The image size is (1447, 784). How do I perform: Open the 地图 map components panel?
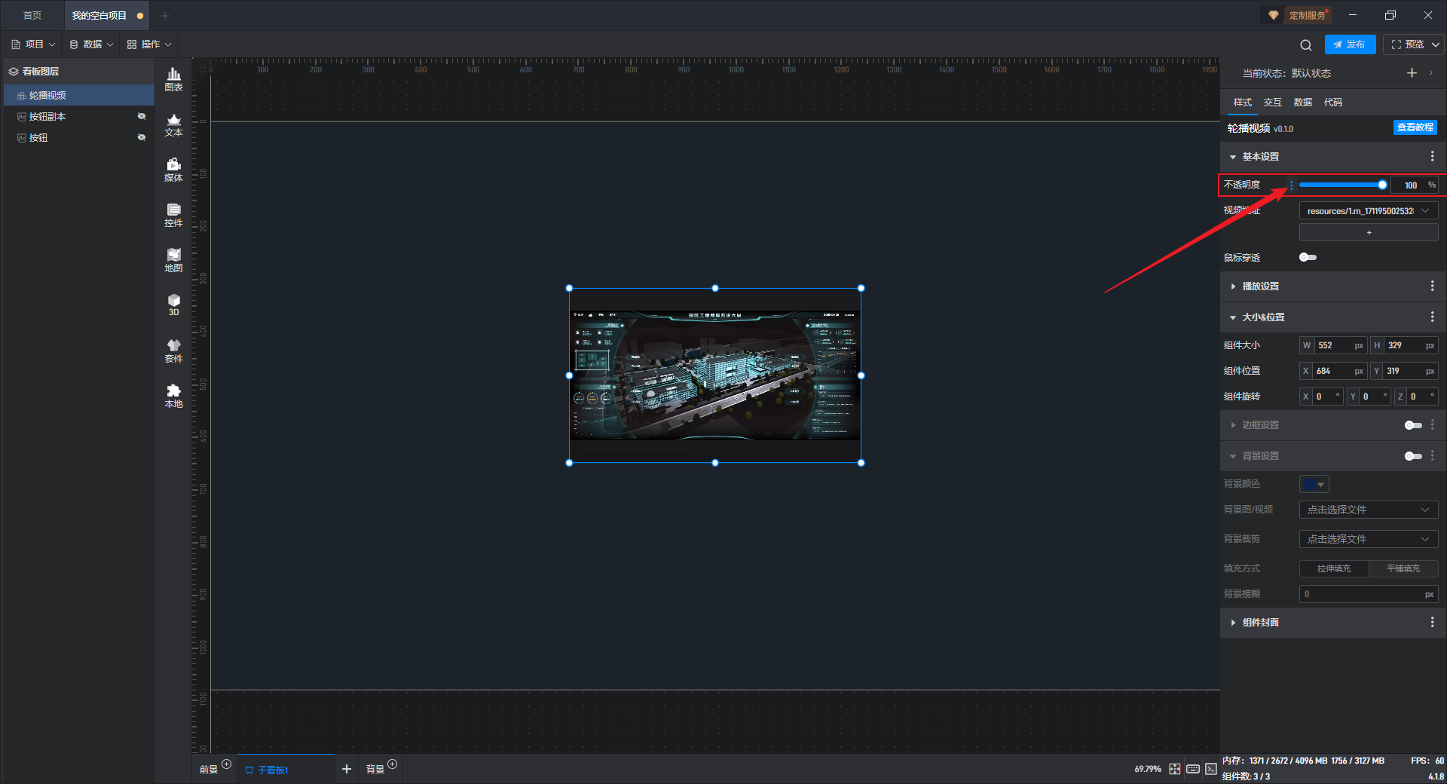tap(173, 260)
